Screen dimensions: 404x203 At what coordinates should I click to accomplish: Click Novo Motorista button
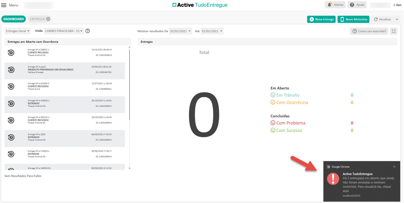tap(353, 19)
